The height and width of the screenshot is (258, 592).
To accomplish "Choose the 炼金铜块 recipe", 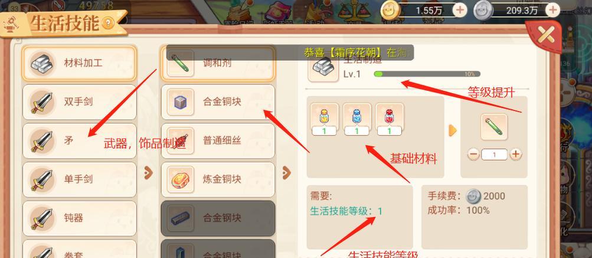I will click(x=218, y=179).
